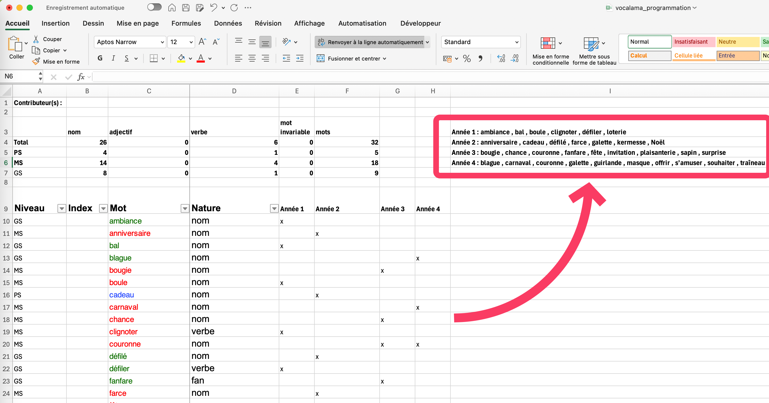Toggle align text right
The width and height of the screenshot is (769, 403).
coord(265,58)
